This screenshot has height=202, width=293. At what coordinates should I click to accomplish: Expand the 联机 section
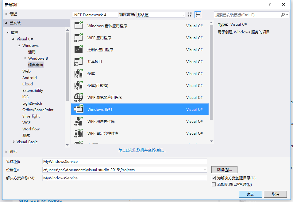point(6,152)
